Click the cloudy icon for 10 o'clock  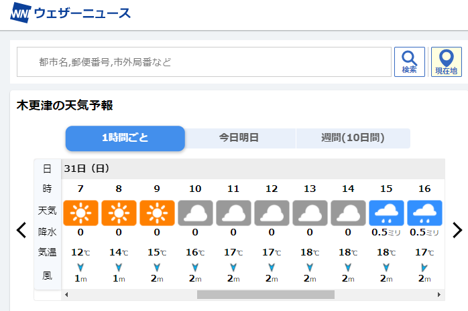tap(195, 213)
